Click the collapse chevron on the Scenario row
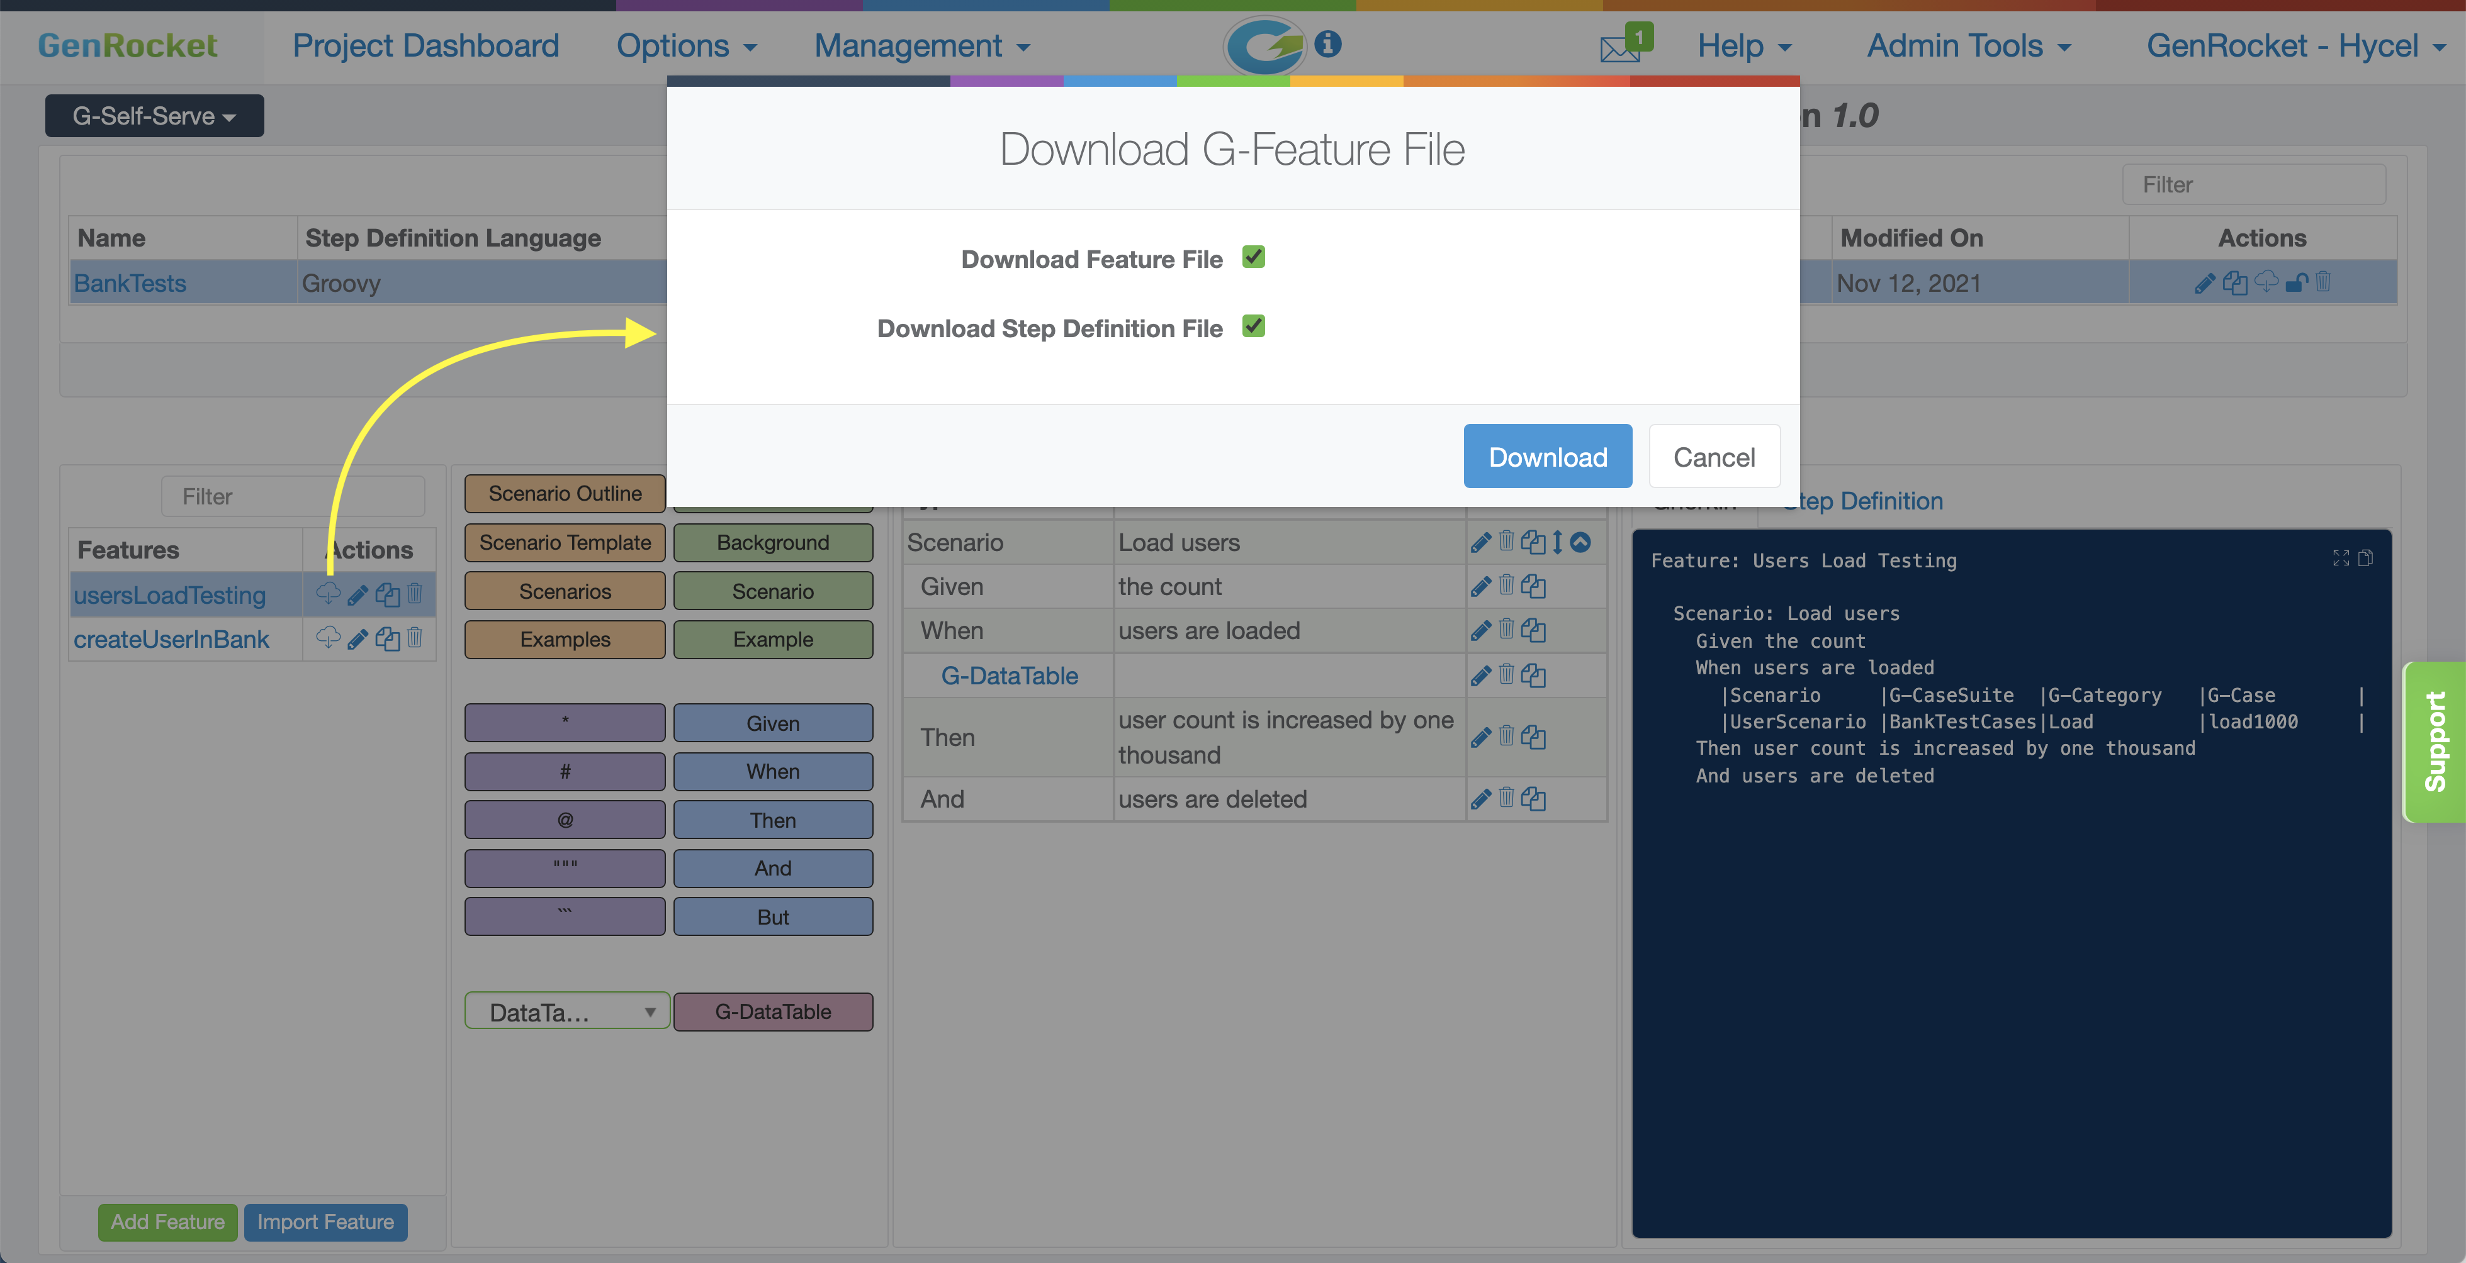The height and width of the screenshot is (1263, 2466). (x=1582, y=543)
